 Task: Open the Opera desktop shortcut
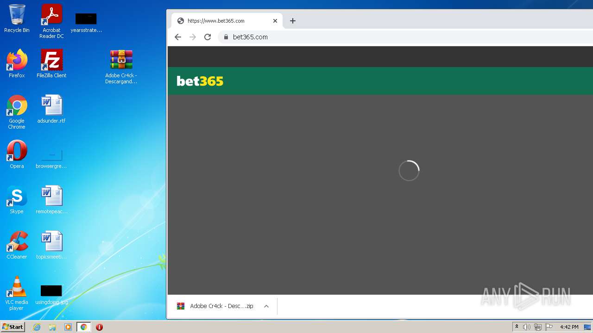17,154
